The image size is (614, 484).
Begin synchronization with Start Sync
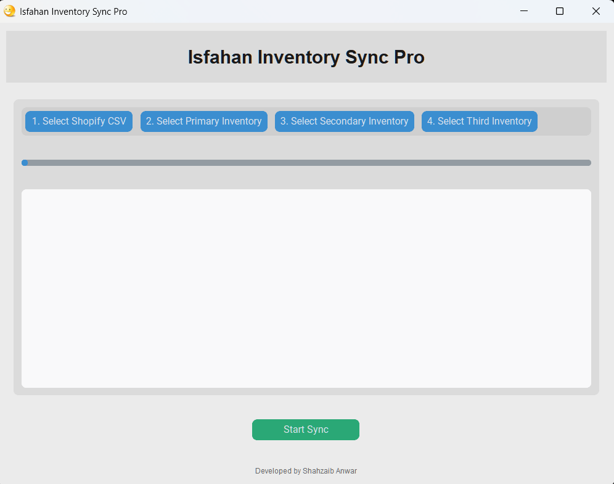click(306, 430)
